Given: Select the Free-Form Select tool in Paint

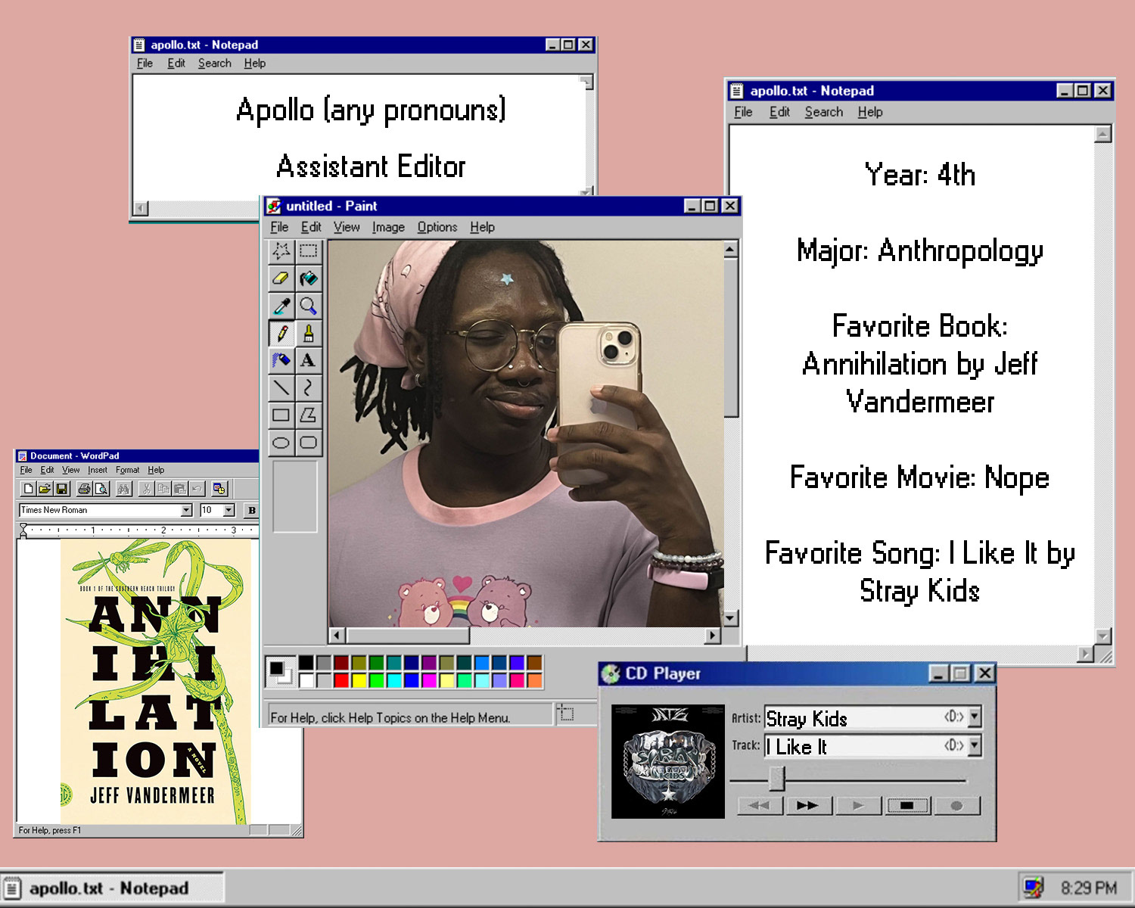Looking at the screenshot, I should click(x=281, y=250).
